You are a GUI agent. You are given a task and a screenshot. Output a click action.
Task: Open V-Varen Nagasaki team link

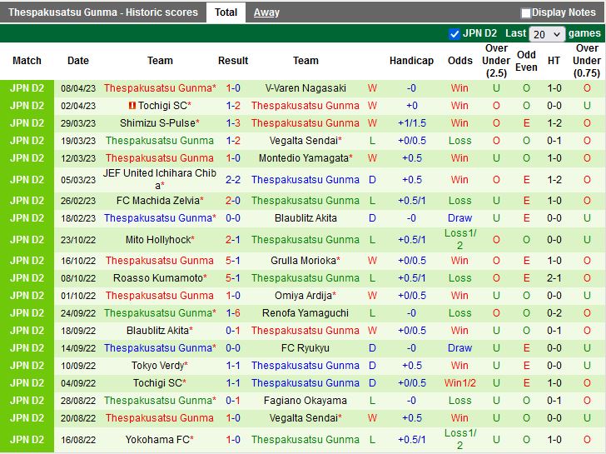point(305,88)
